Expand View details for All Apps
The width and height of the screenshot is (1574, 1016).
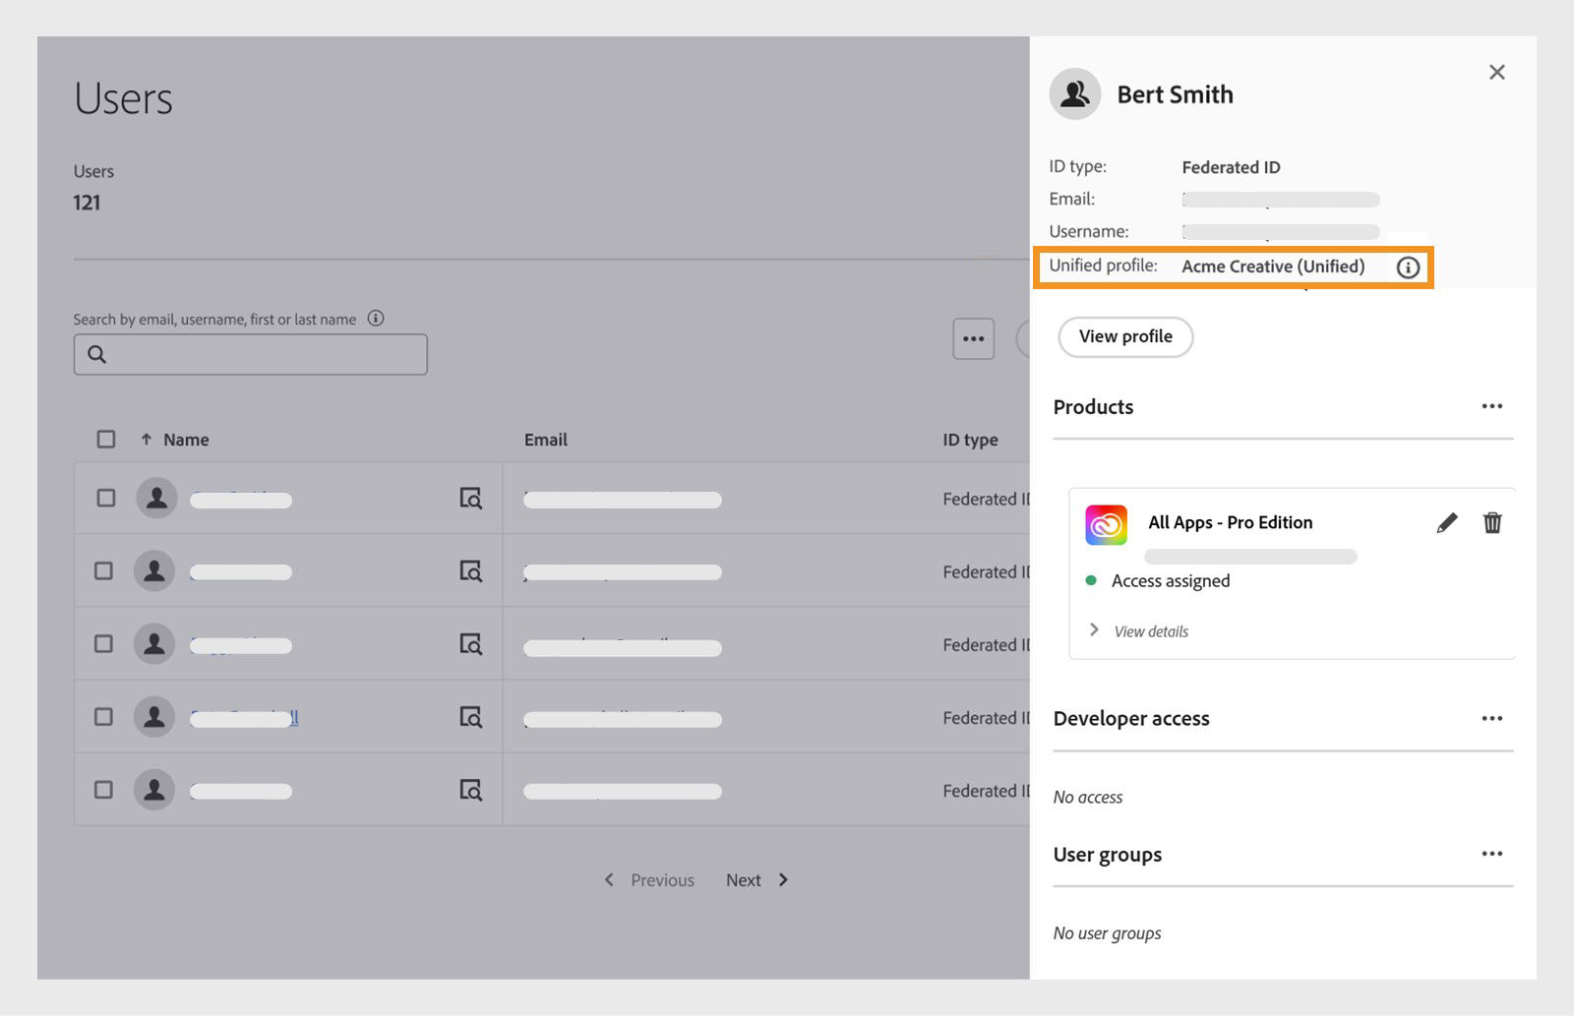[1139, 630]
